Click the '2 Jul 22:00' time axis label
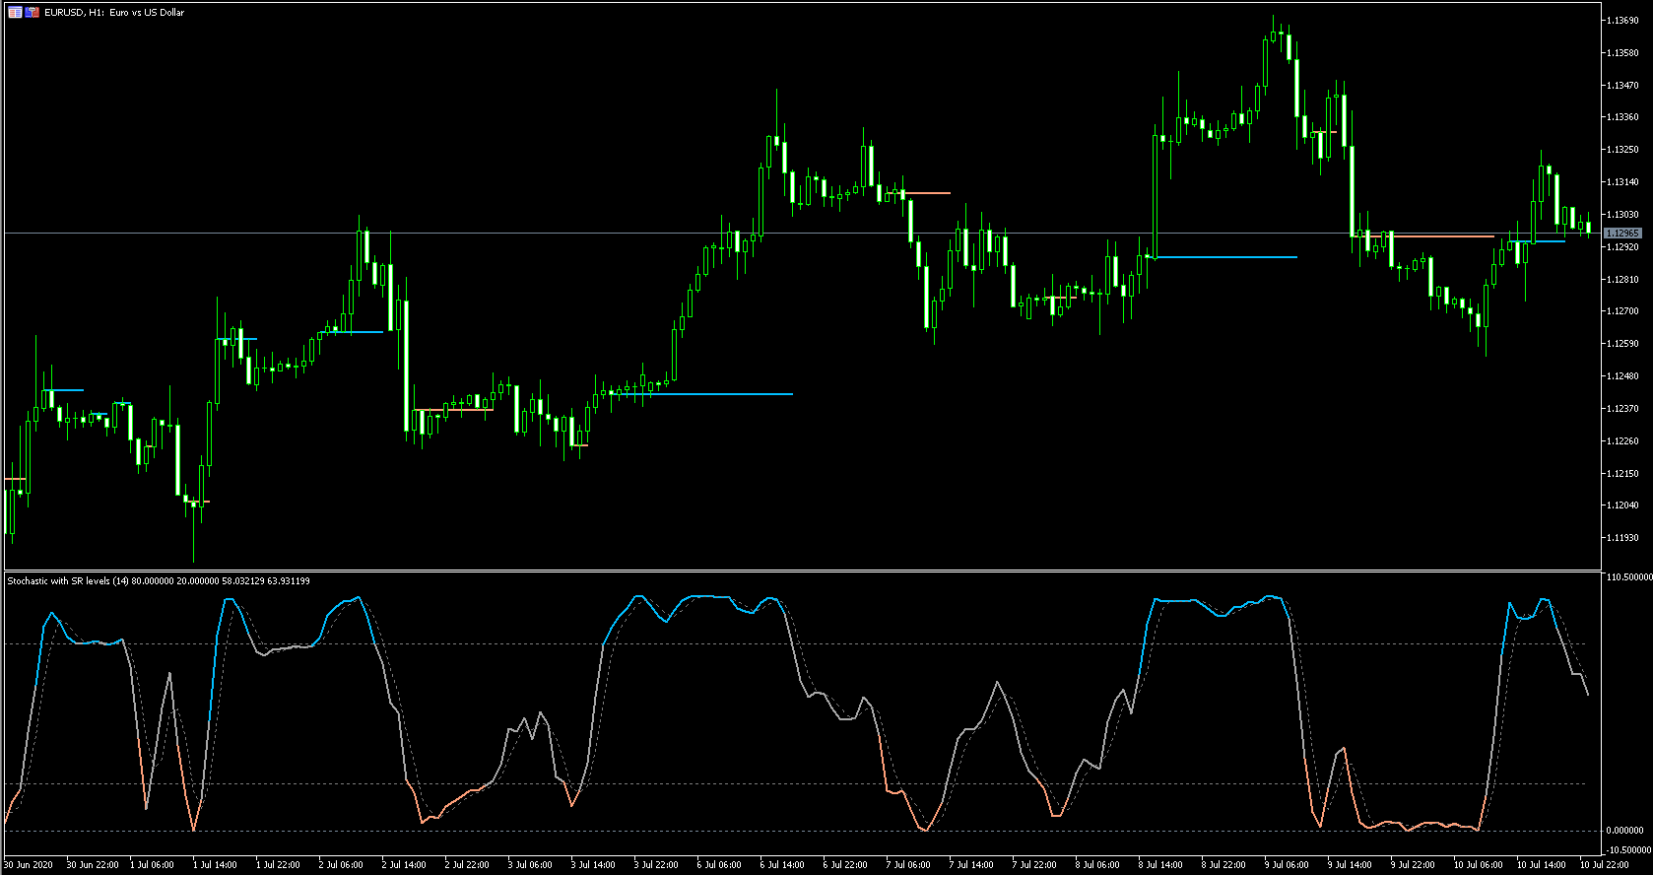The image size is (1653, 875). pos(467,865)
